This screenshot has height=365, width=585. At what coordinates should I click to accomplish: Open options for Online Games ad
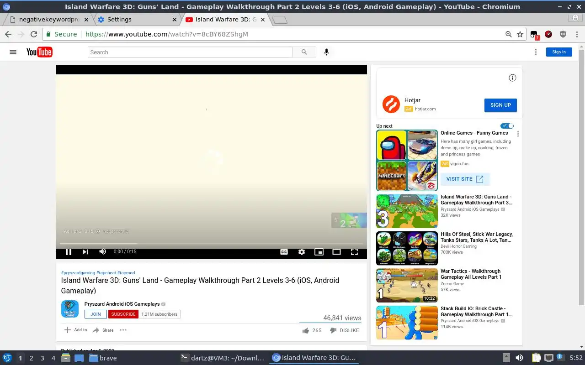pos(518,134)
